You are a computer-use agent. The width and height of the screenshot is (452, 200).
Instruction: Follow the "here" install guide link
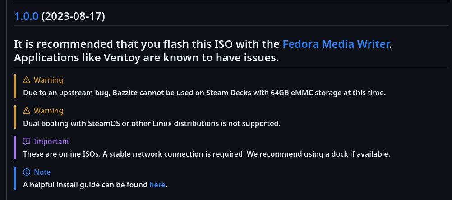(157, 185)
